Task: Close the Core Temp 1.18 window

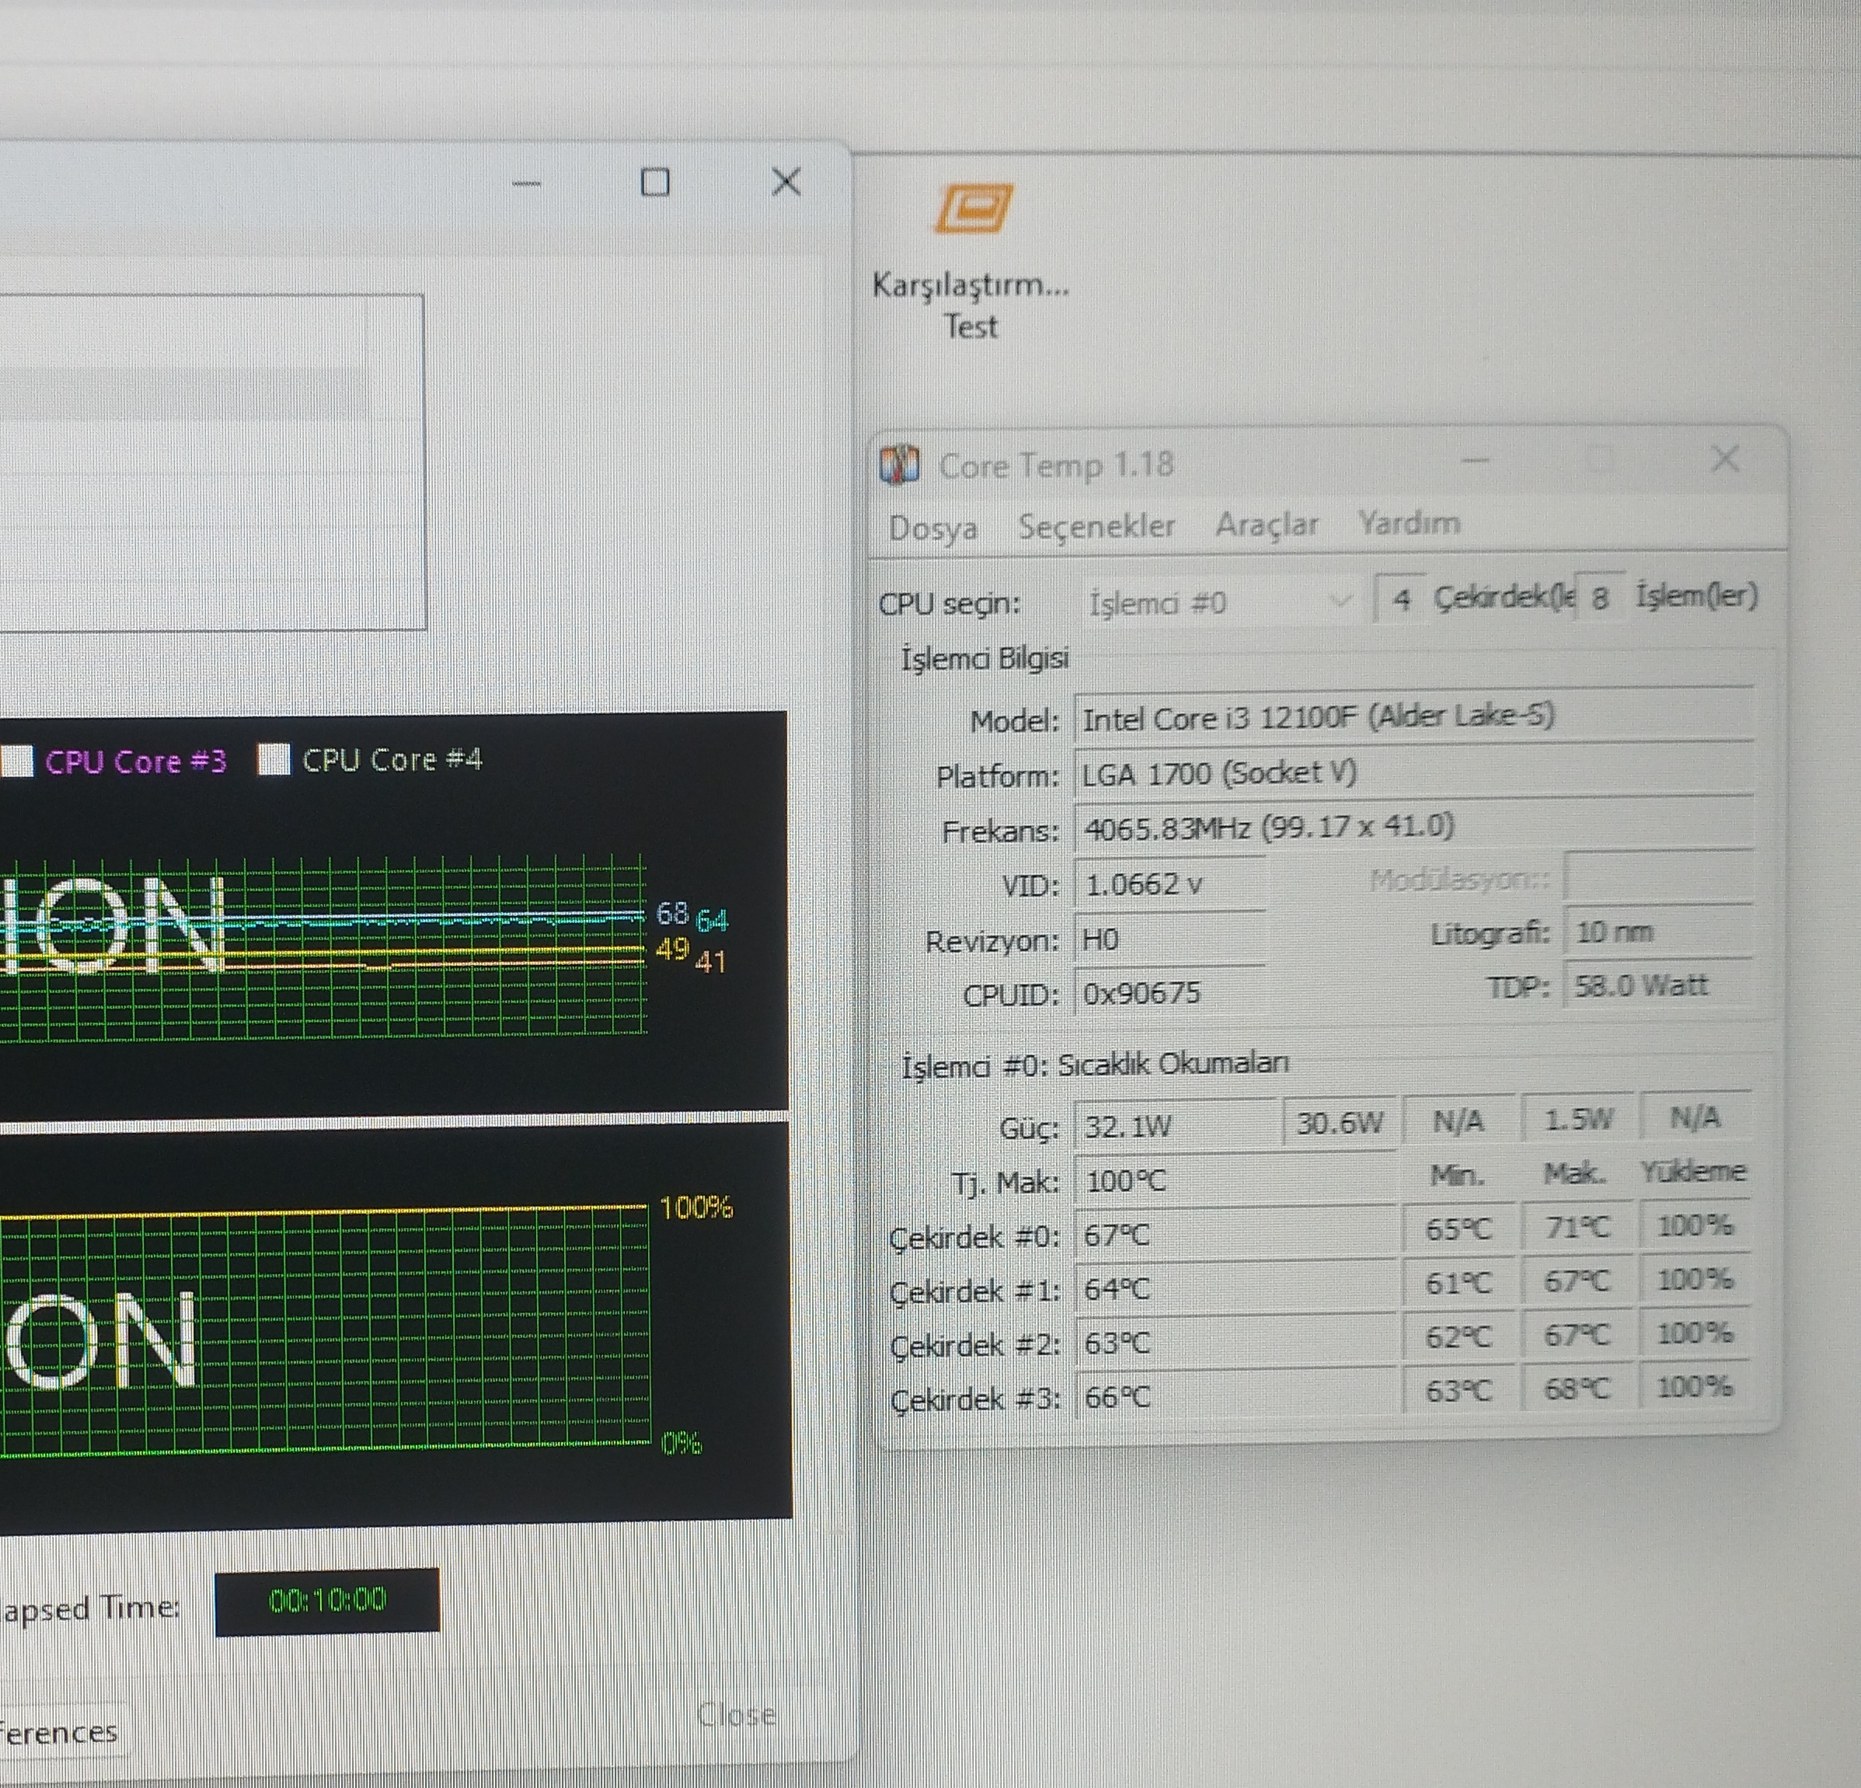Action: (x=1724, y=459)
